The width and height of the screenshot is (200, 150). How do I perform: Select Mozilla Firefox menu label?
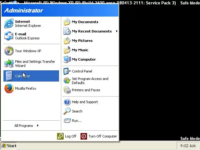coord(26,88)
